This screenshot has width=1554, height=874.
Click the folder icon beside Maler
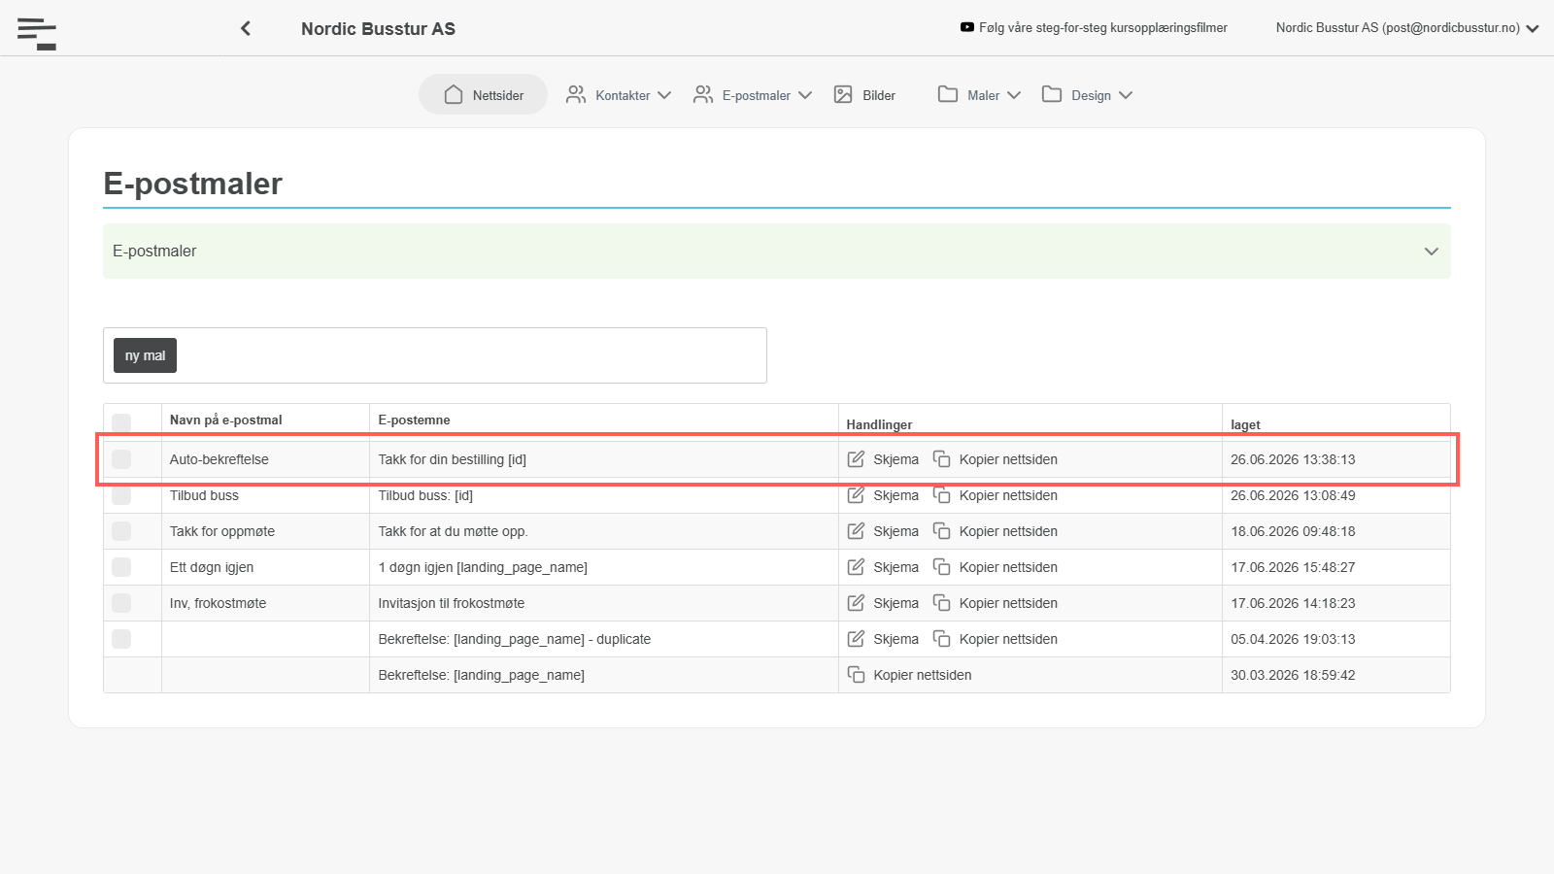(948, 94)
